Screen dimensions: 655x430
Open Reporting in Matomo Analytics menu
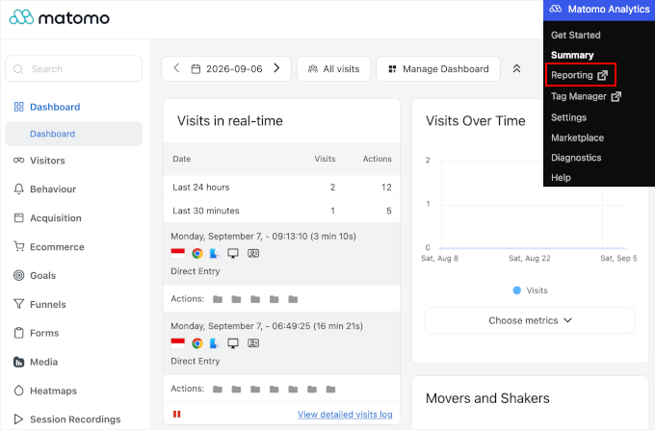(x=580, y=75)
